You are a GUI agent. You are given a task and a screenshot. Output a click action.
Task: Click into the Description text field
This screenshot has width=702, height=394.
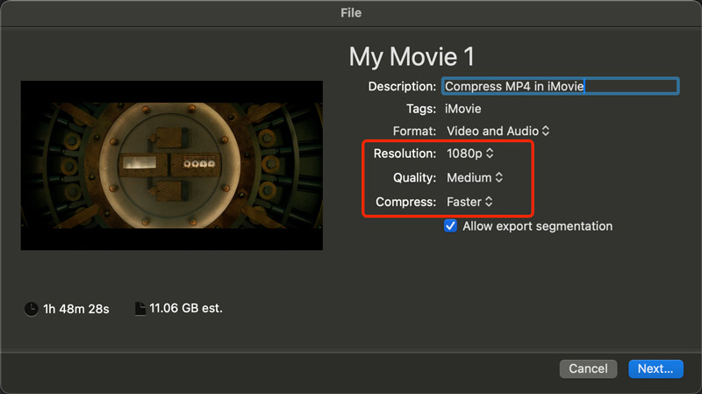[560, 86]
